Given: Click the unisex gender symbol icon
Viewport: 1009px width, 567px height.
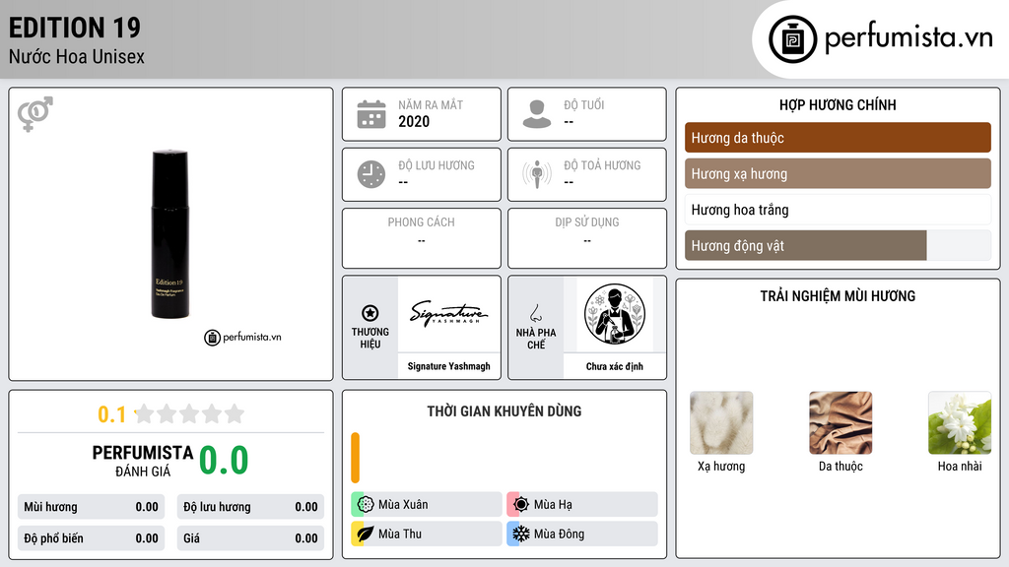Looking at the screenshot, I should pyautogui.click(x=34, y=114).
